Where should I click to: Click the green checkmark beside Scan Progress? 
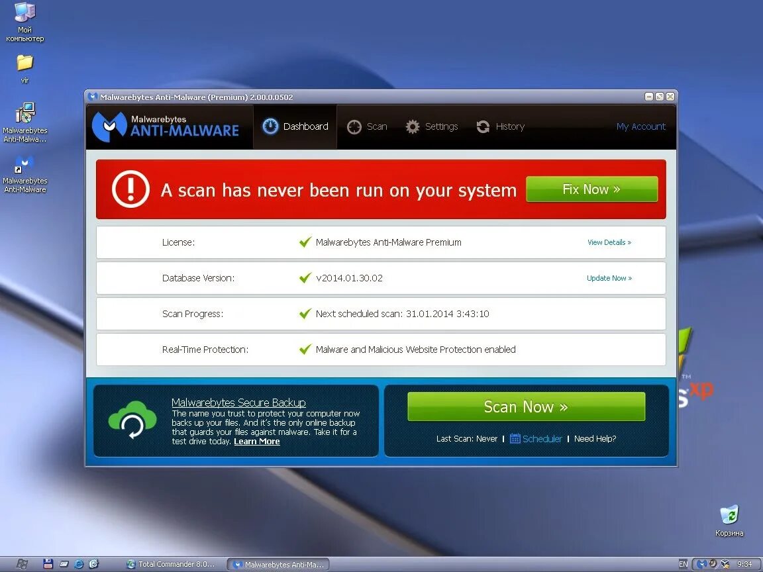click(305, 313)
